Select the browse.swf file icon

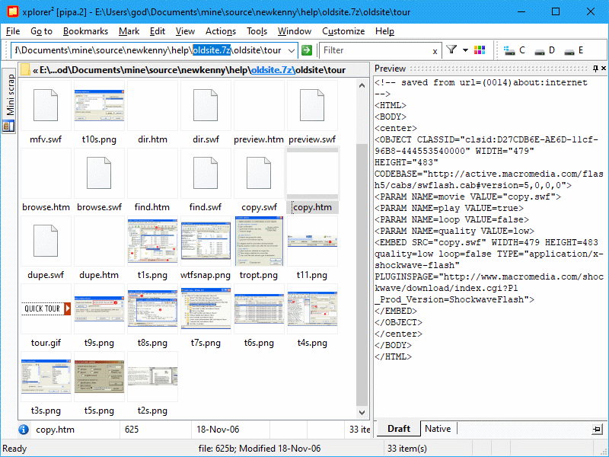(x=99, y=173)
